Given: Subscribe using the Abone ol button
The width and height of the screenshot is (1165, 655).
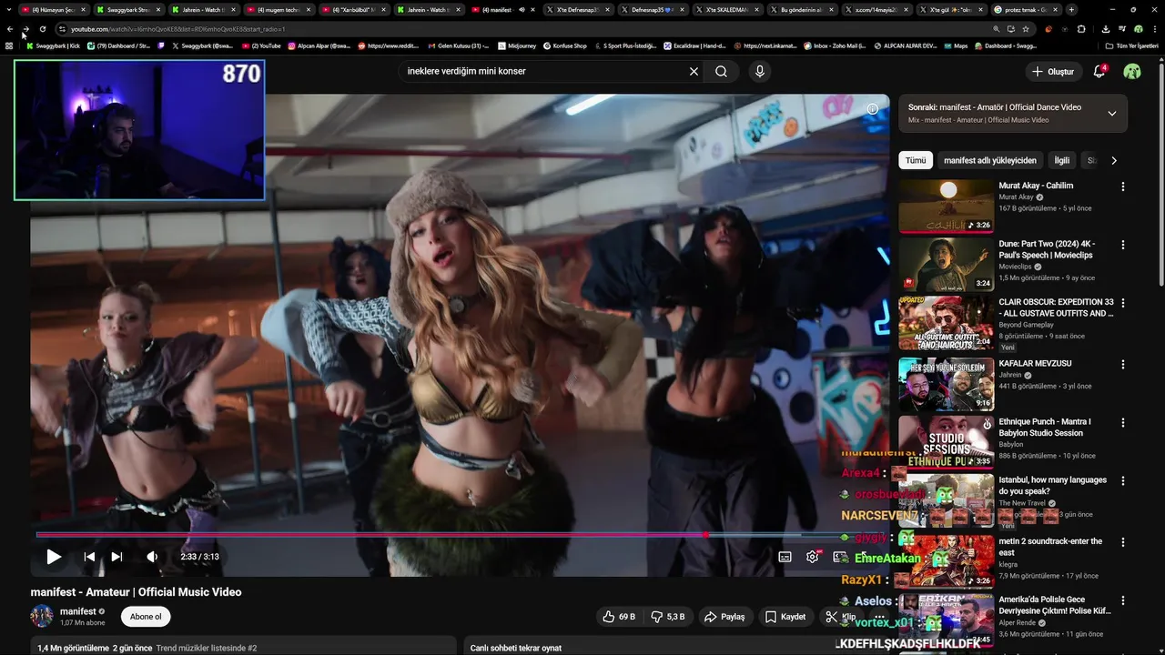Looking at the screenshot, I should coord(146,616).
